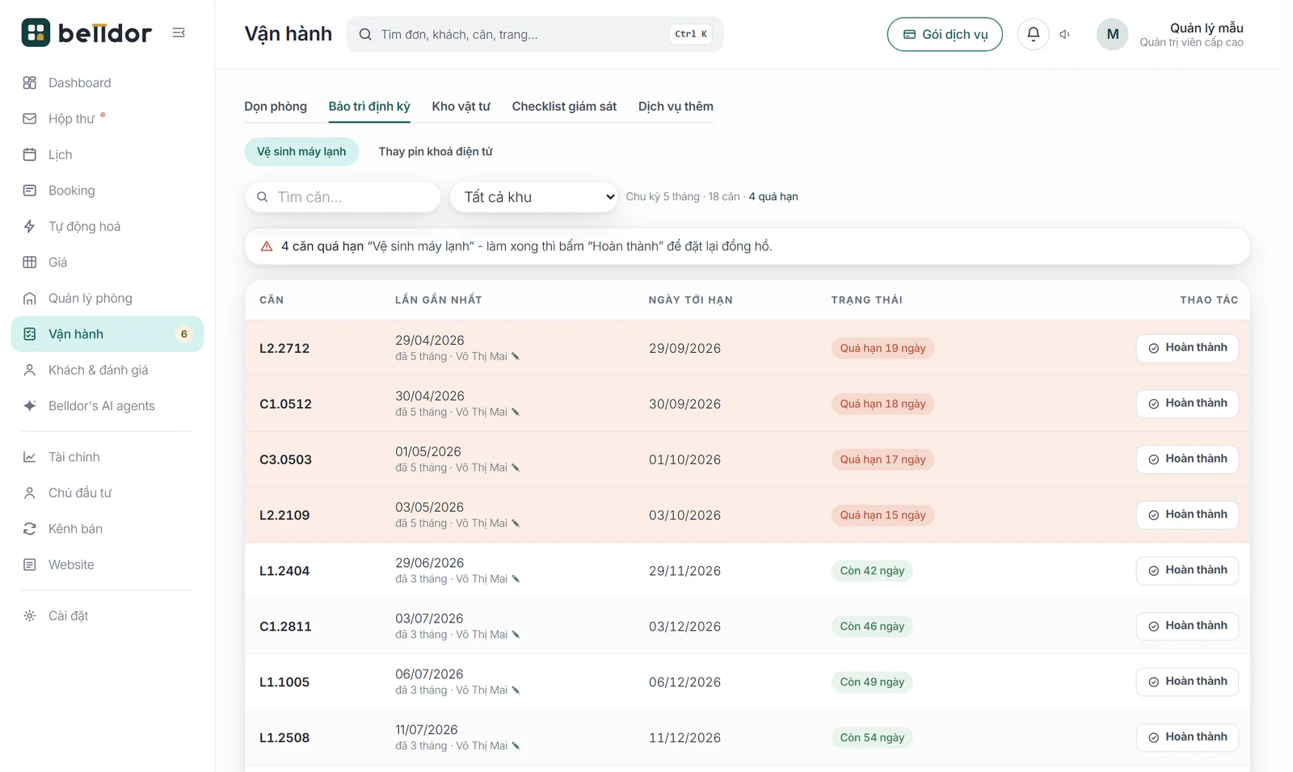The width and height of the screenshot is (1293, 772).
Task: Switch to Bảo trì định kỳ tab
Action: tap(369, 107)
